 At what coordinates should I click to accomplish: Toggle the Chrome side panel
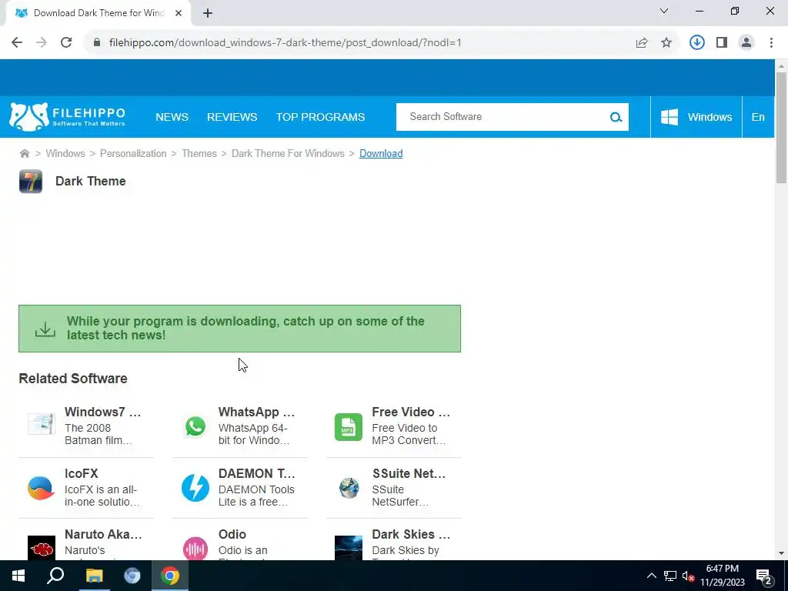coord(722,43)
